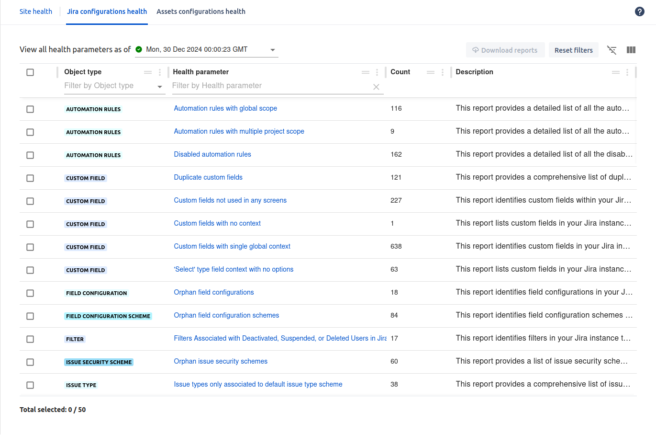Viewport: 656px width, 435px height.
Task: Select checkbox for Duplicate custom fields
Action: [x=30, y=178]
